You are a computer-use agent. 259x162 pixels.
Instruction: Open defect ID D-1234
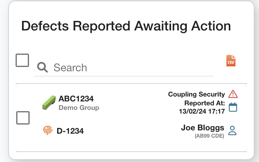click(x=70, y=131)
